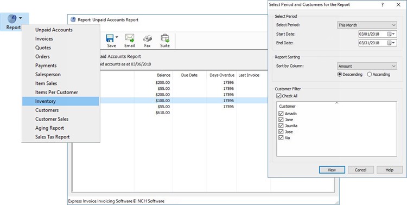Open the Suite briefcase icon
Image resolution: width=407 pixels, height=205 pixels.
tap(164, 38)
